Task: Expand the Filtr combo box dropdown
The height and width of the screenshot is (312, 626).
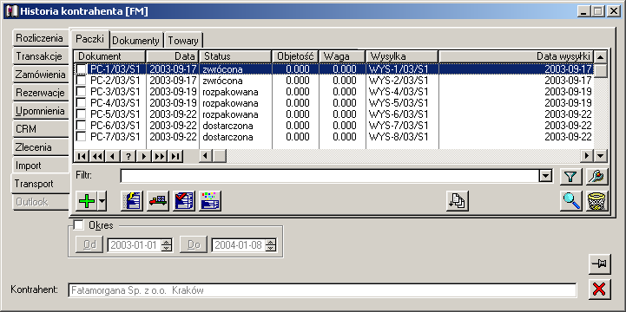Action: [545, 176]
